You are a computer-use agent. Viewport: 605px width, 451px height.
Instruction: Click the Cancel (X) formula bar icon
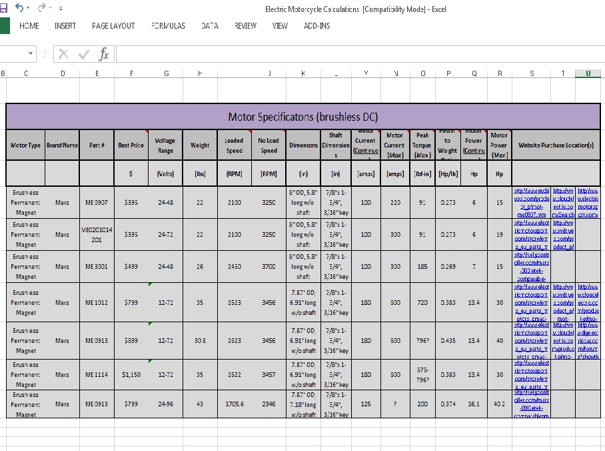click(x=64, y=54)
